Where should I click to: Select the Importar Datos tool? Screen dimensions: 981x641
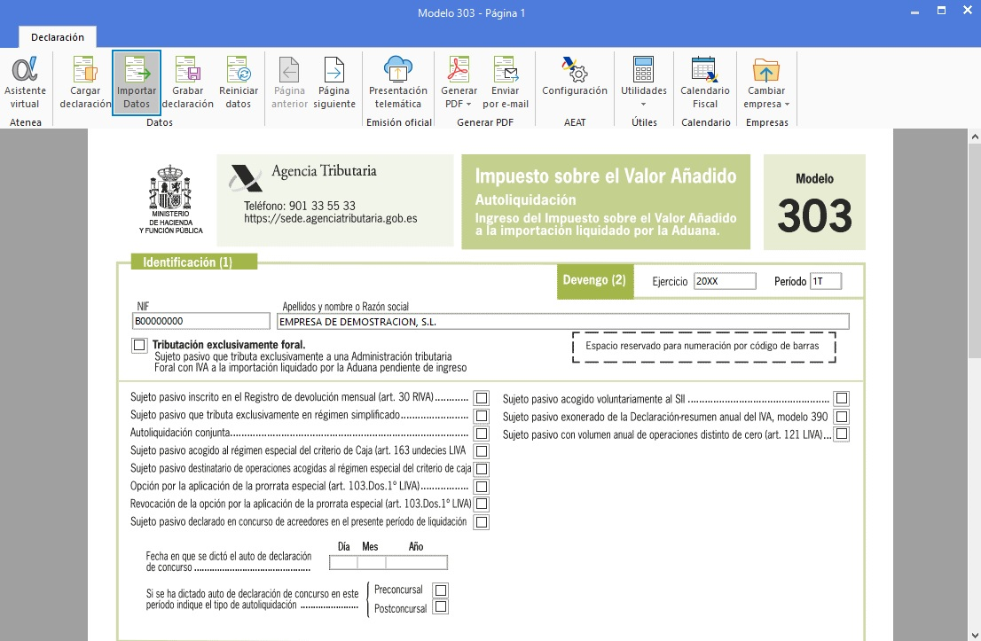tap(137, 82)
